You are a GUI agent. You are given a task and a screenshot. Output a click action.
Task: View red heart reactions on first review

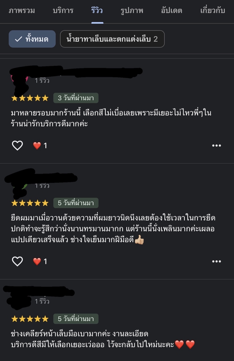pos(40,146)
